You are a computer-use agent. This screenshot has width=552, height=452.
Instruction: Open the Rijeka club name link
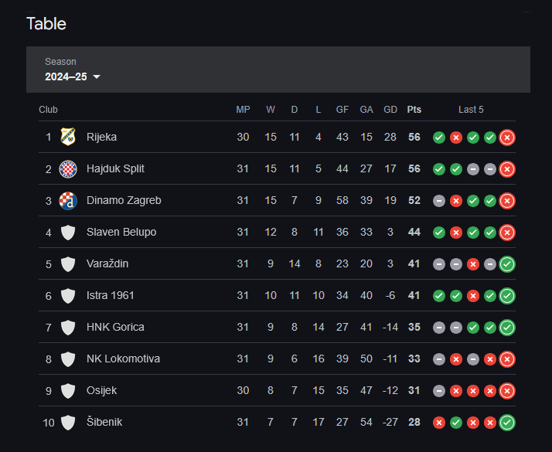[101, 137]
